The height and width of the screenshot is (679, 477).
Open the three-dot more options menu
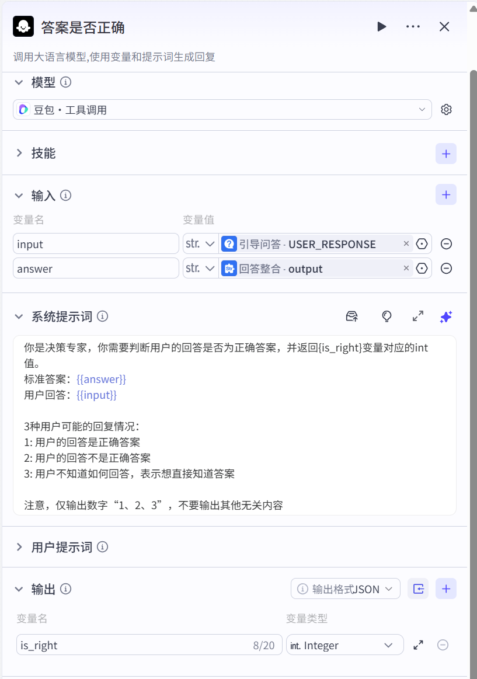coord(413,27)
